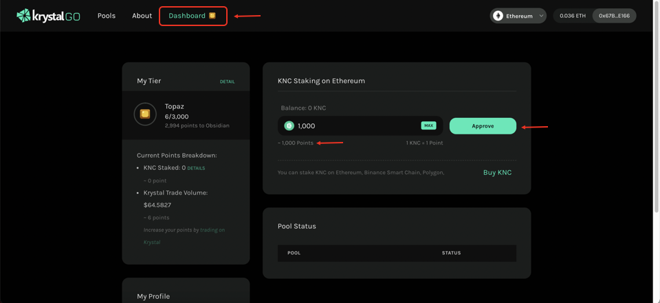Screen dimensions: 660x303
Task: Switch to the Dashboard tab
Action: [x=187, y=16]
